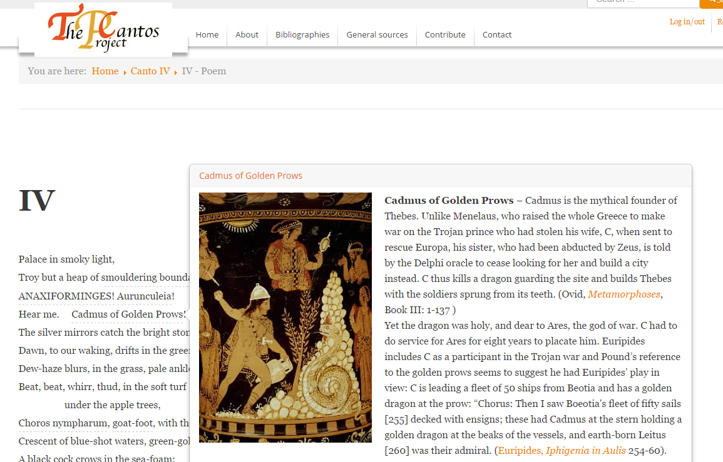This screenshot has height=462, width=723.
Task: Click the line under the apple trees,
Action: click(x=113, y=405)
